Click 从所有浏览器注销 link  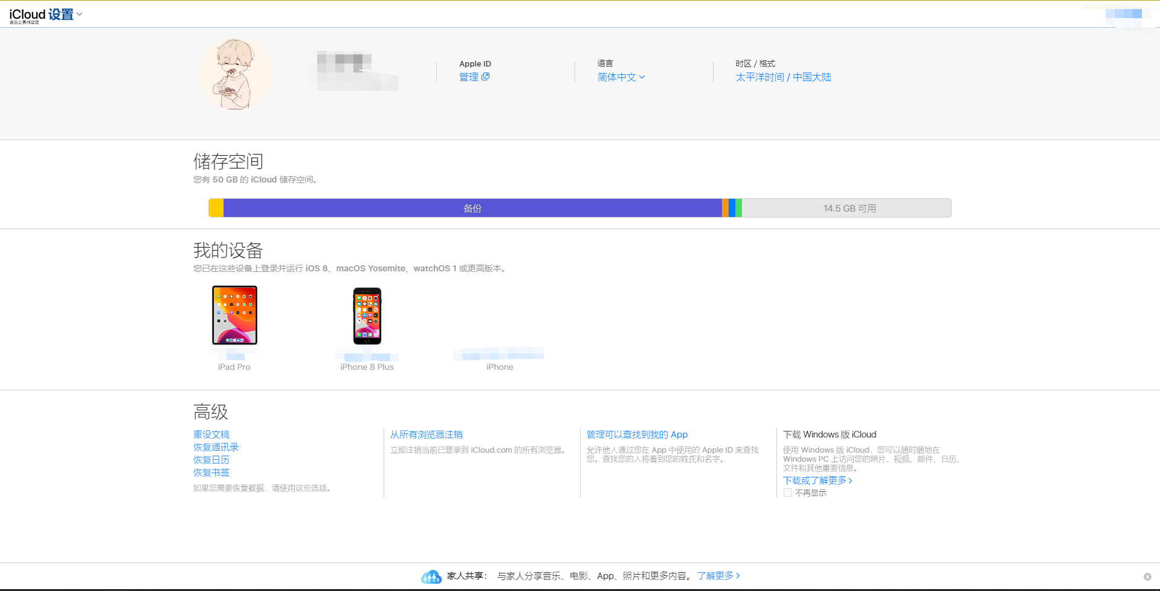(x=426, y=434)
